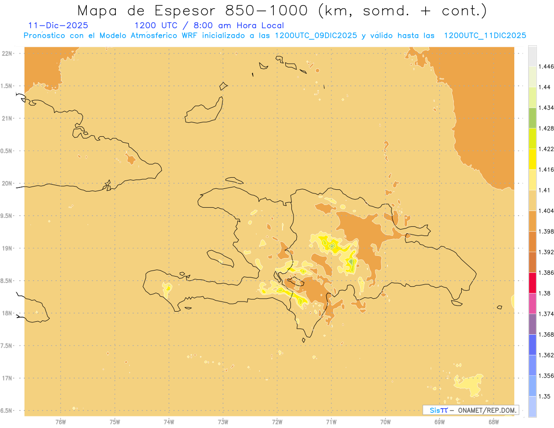Image resolution: width=554 pixels, height=428 pixels.
Task: Pick the pink swatch below 1.38 in the legend
Action: coord(532,303)
